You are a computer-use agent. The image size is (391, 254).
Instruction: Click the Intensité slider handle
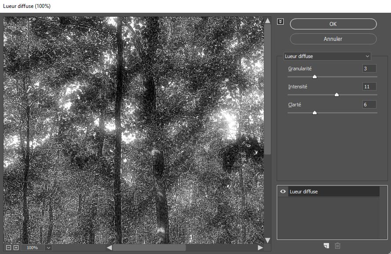[336, 94]
